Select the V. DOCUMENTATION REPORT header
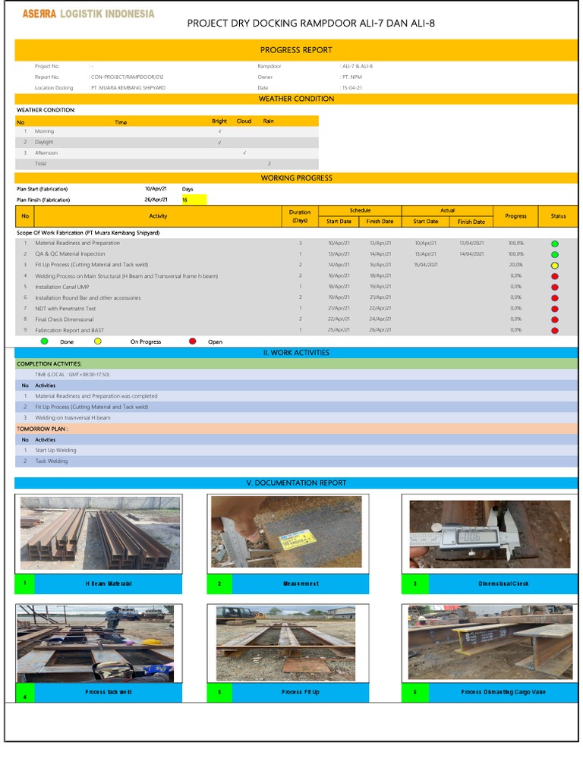 (296, 483)
